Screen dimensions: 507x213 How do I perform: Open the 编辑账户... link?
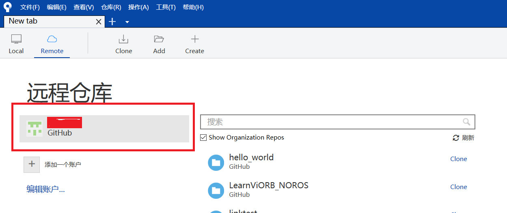pos(46,189)
